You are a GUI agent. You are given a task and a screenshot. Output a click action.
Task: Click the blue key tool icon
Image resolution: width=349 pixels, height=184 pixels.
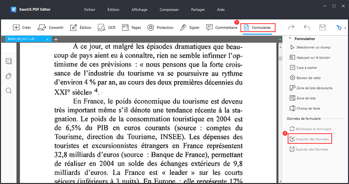(x=339, y=27)
